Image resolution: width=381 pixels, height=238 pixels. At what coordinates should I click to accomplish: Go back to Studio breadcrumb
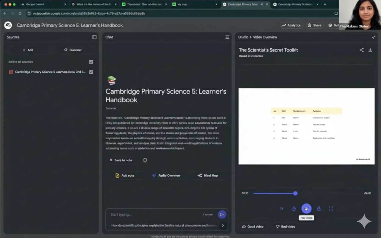click(x=243, y=37)
